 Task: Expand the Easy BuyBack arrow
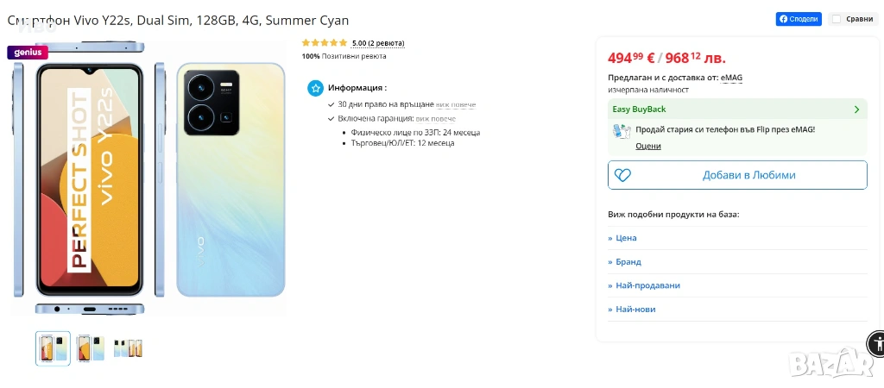pos(856,110)
